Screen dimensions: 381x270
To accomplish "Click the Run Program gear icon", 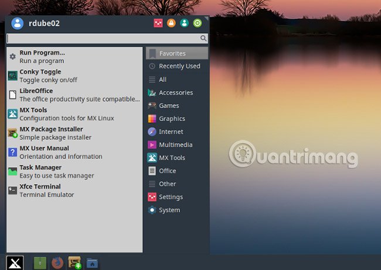I will coord(13,57).
